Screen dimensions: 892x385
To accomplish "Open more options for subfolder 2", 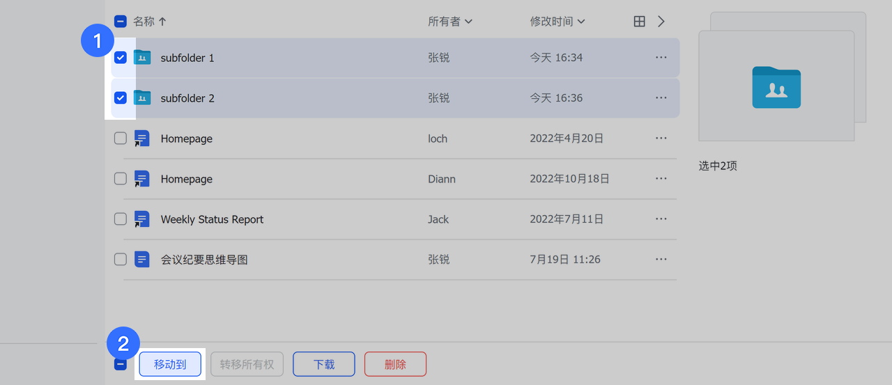I will coord(661,98).
